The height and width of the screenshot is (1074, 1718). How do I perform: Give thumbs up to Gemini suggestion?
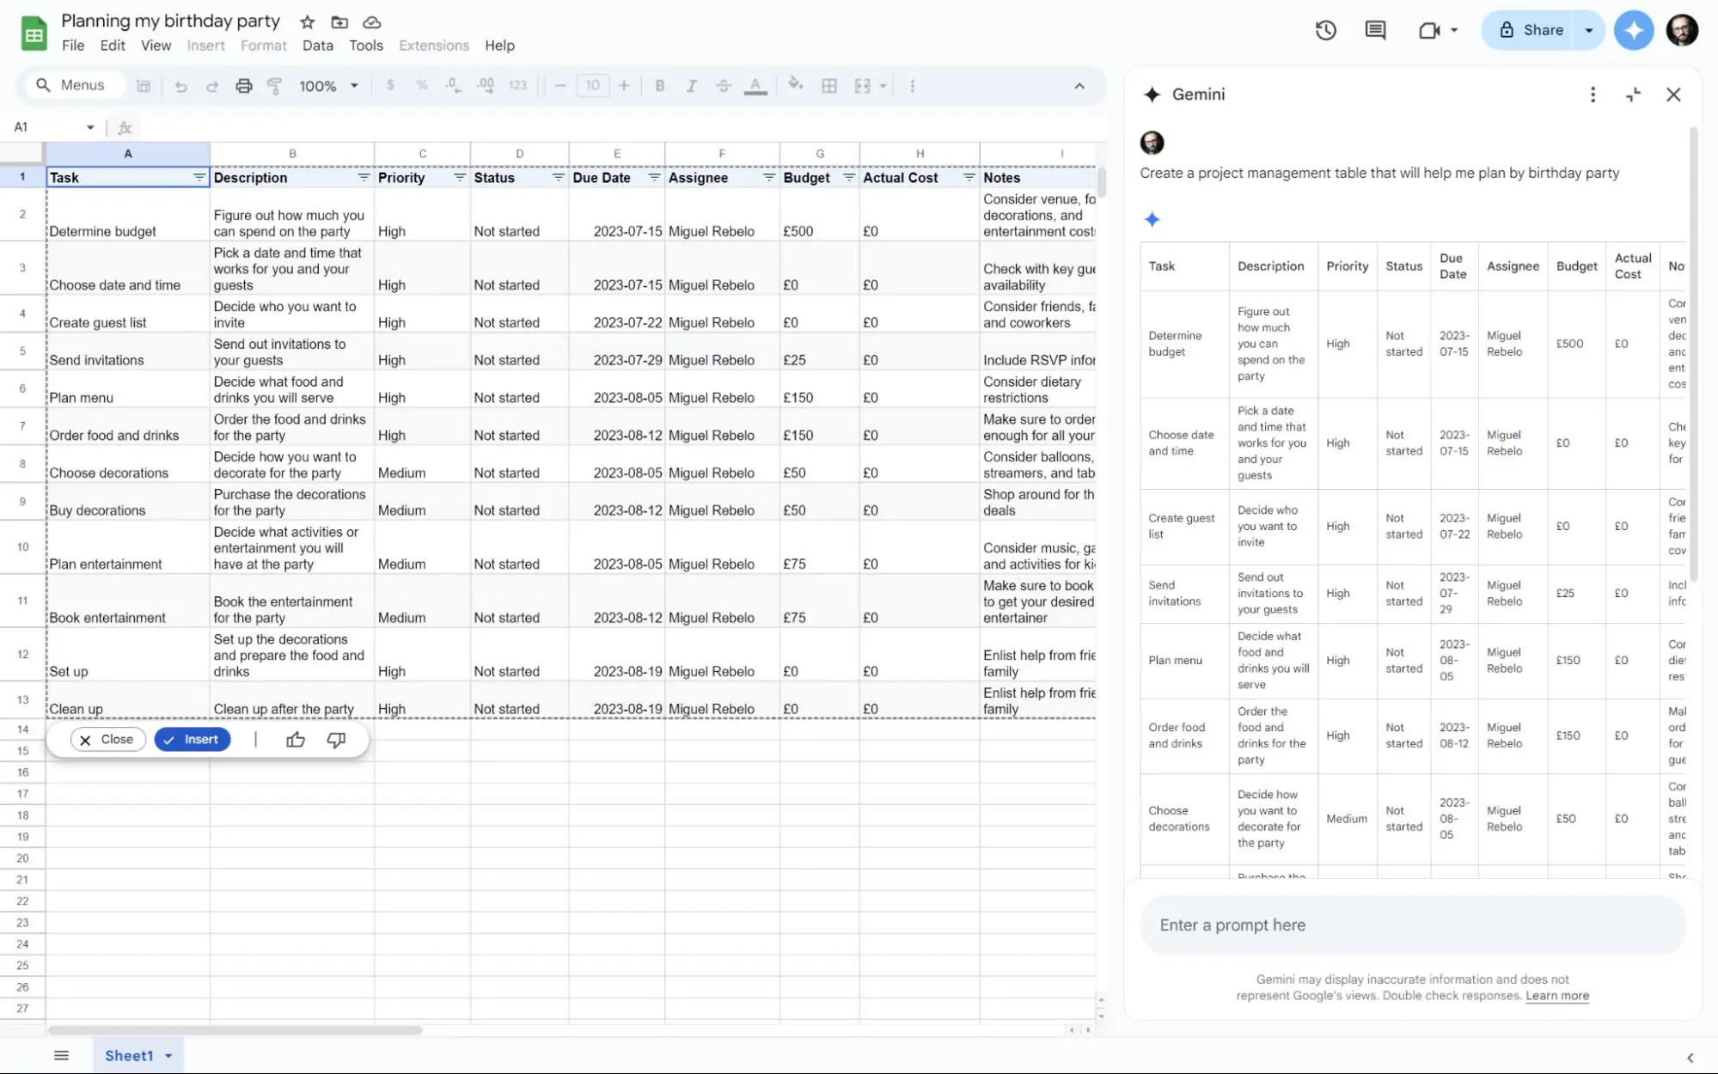295,739
